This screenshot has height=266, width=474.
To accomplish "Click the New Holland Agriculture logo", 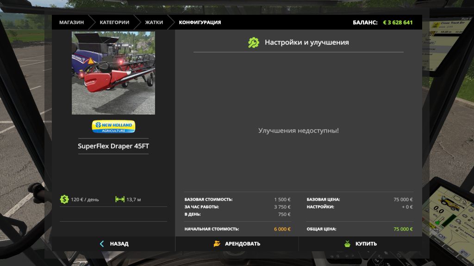I will click(x=113, y=127).
